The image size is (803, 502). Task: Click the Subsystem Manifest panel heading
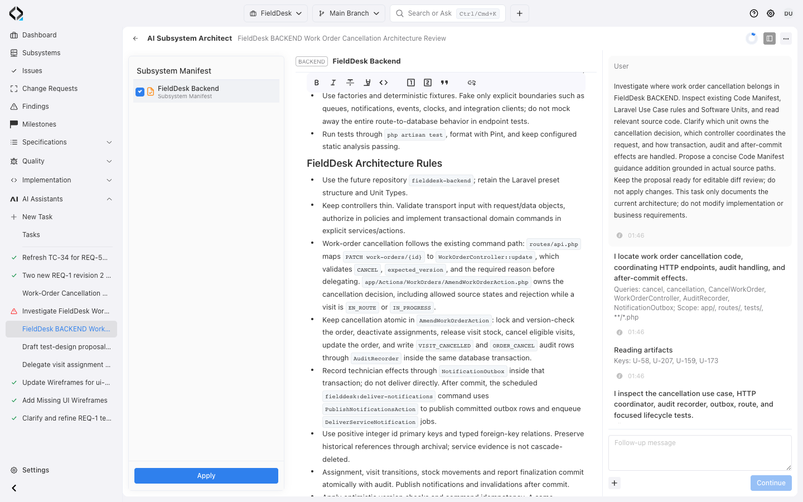174,71
